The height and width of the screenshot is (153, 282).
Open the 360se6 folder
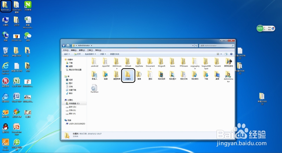(x=128, y=63)
